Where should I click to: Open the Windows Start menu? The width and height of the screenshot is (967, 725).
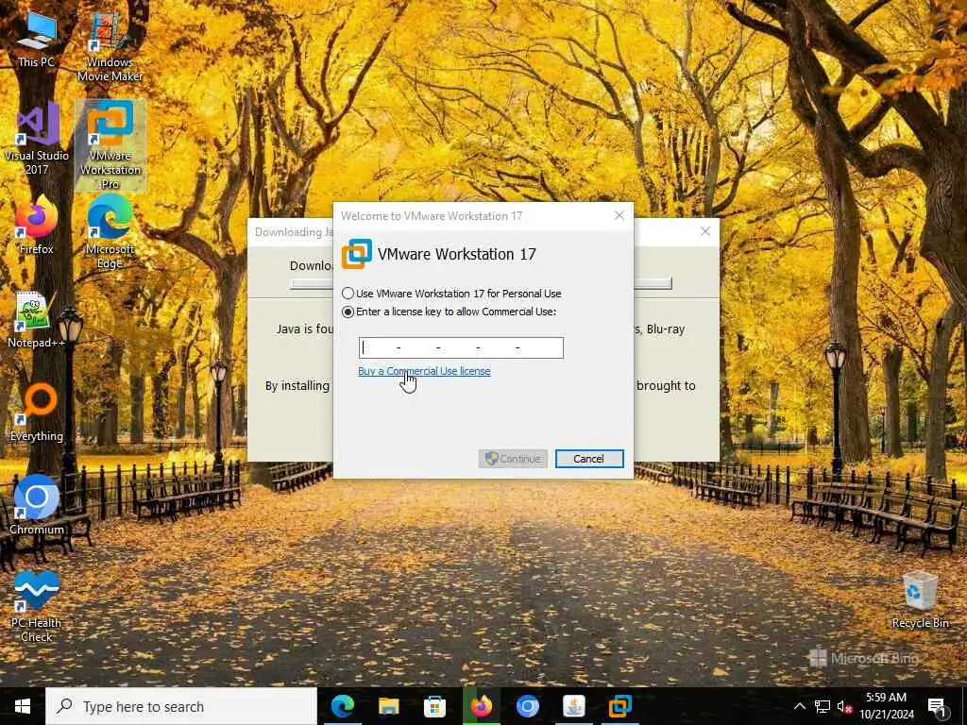[x=23, y=706]
